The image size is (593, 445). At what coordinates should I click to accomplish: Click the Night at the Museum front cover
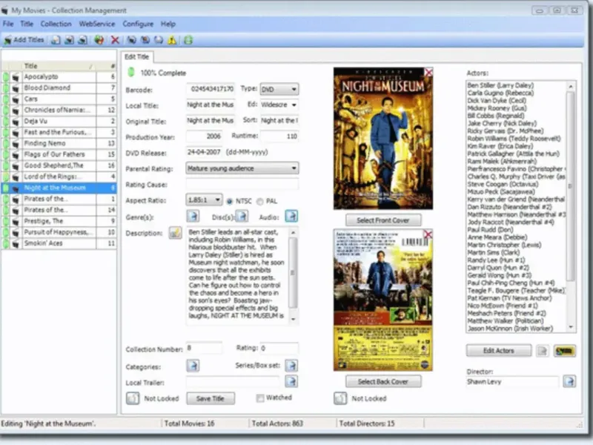[x=382, y=139]
